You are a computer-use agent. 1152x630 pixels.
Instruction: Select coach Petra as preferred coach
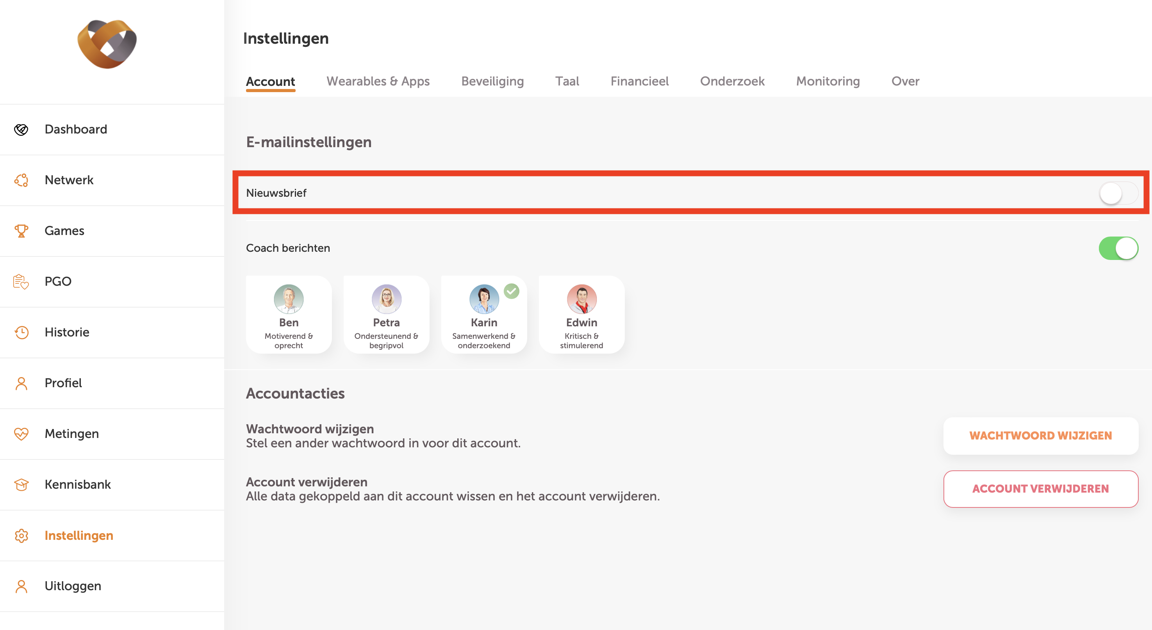point(386,315)
